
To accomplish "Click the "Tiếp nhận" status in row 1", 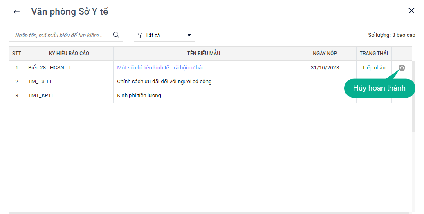I will coord(373,68).
